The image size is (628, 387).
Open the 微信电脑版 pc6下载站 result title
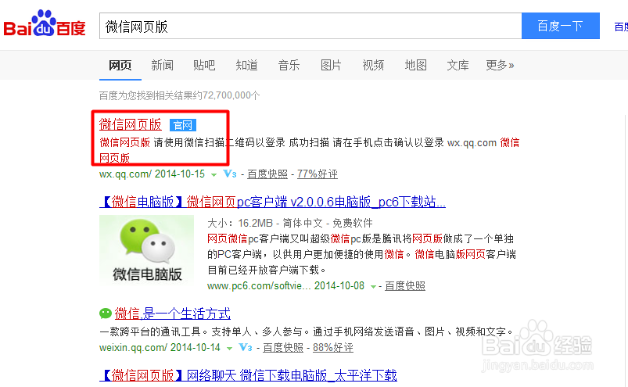click(272, 201)
